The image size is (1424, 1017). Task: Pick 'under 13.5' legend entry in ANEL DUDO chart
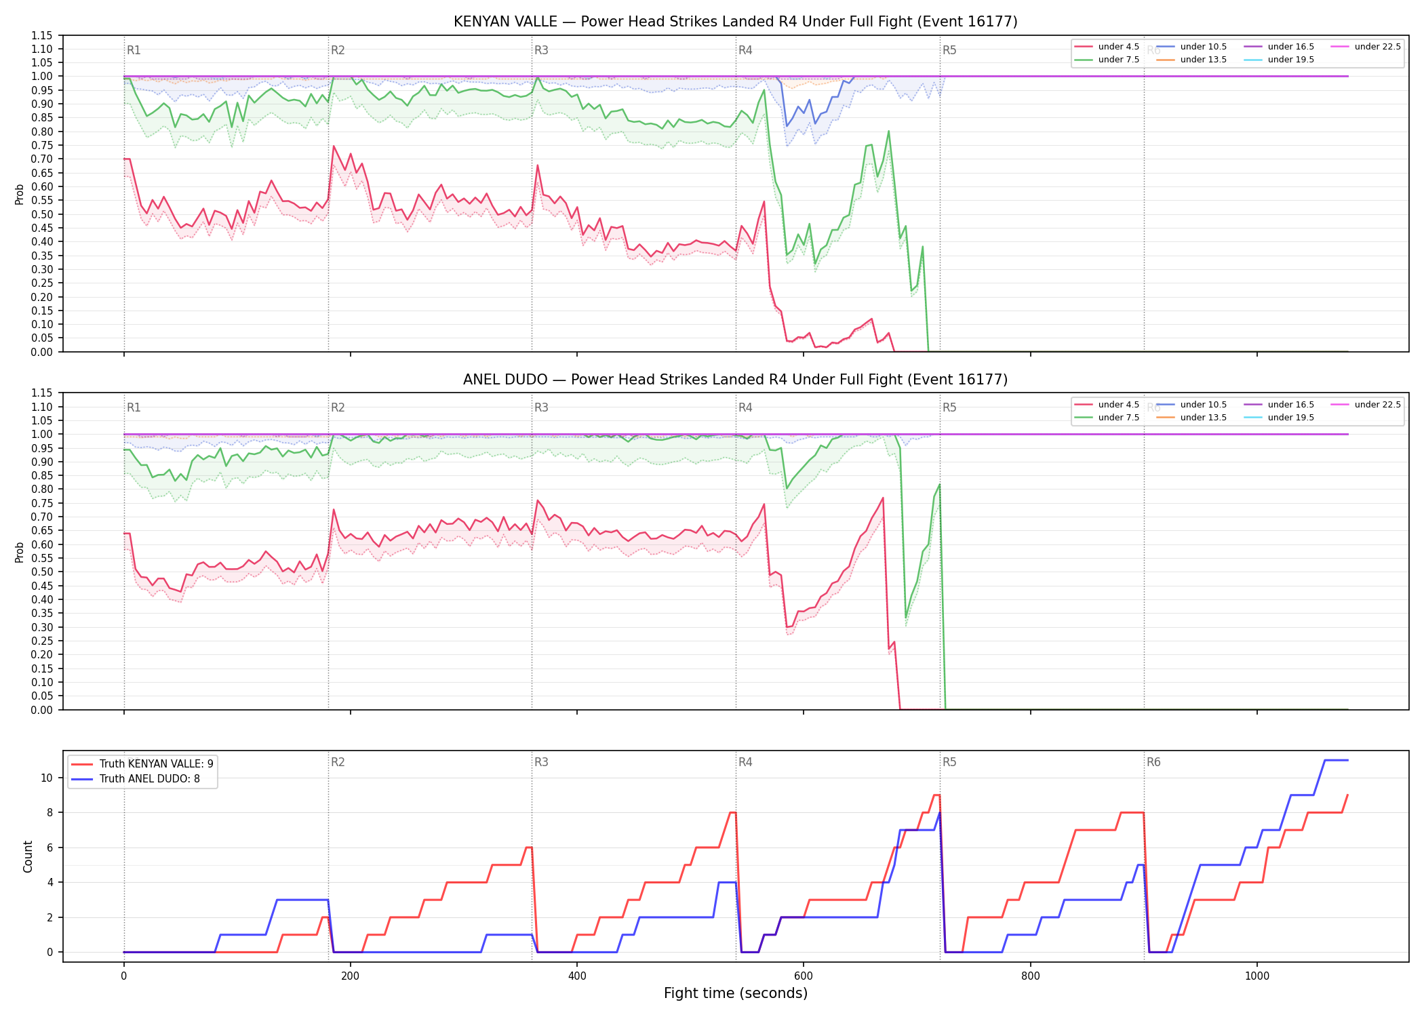click(1191, 418)
